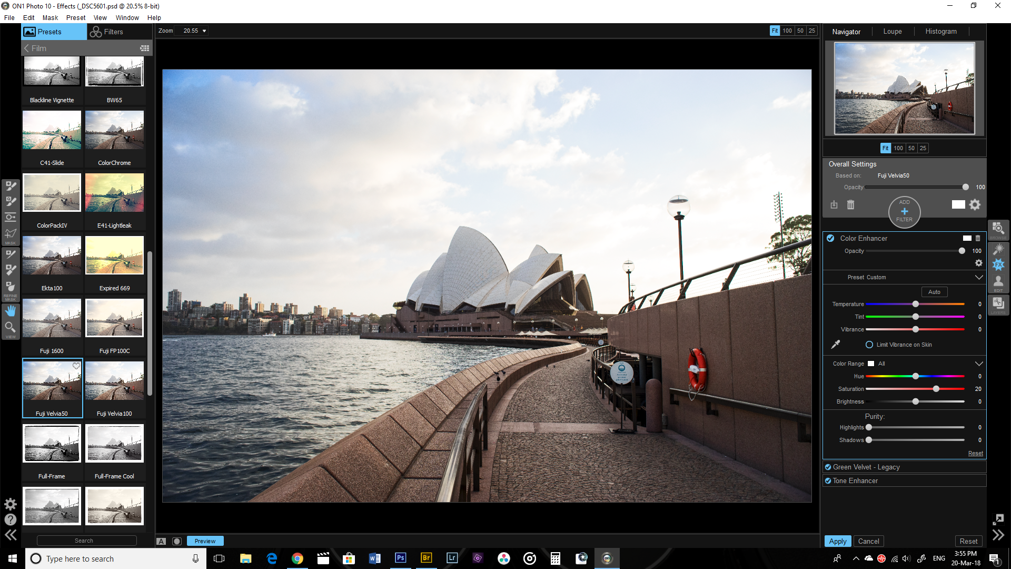Select the Masking Brush tool
This screenshot has width=1011, height=569.
click(x=11, y=186)
